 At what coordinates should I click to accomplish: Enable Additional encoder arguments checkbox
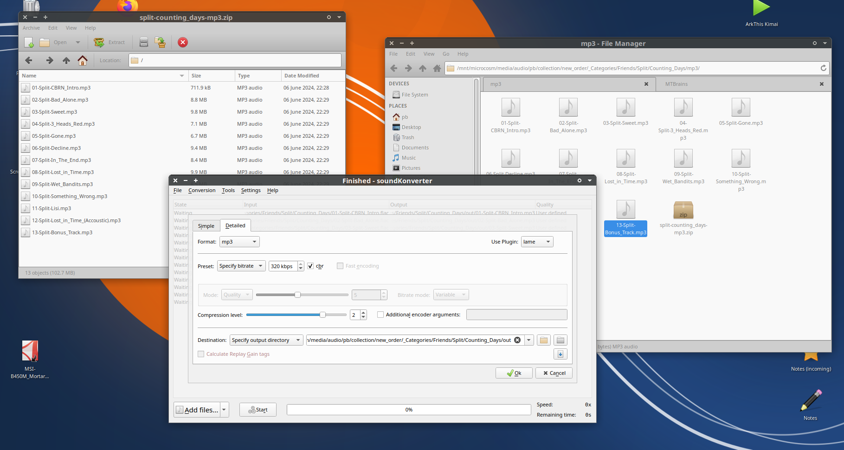tap(380, 315)
